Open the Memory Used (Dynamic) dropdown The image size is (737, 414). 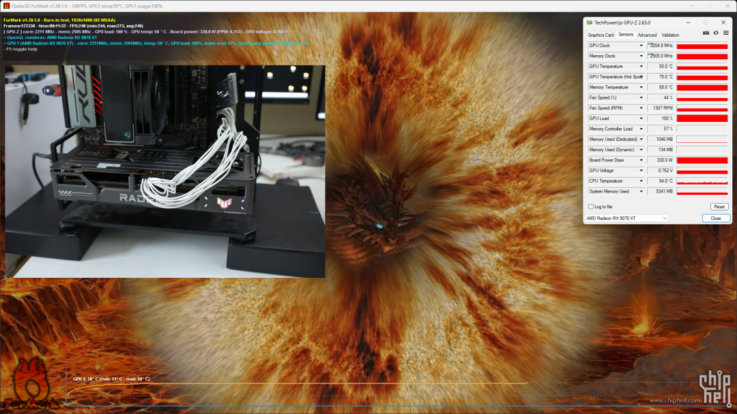(641, 150)
